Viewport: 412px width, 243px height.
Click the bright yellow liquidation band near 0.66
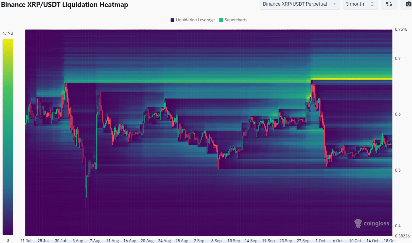(352, 79)
